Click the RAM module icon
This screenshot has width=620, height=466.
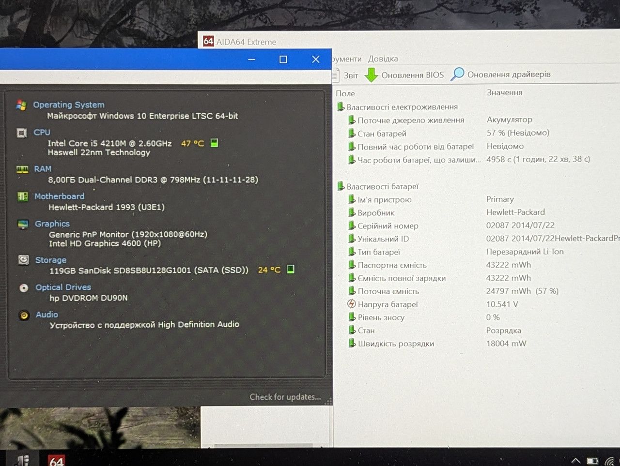coord(22,169)
